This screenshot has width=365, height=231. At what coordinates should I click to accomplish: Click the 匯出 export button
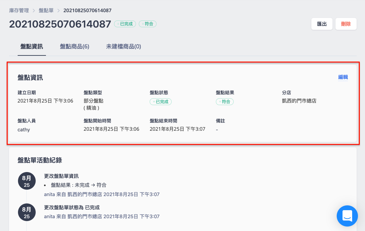(322, 24)
